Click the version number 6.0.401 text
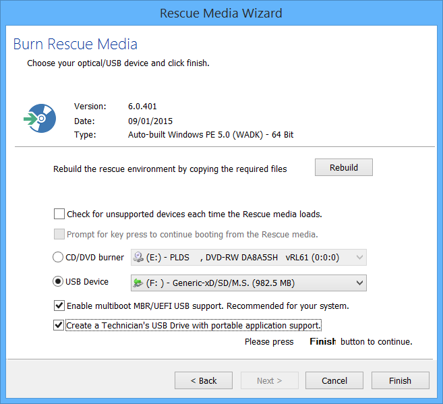Image resolution: width=443 pixels, height=404 pixels. (142, 107)
